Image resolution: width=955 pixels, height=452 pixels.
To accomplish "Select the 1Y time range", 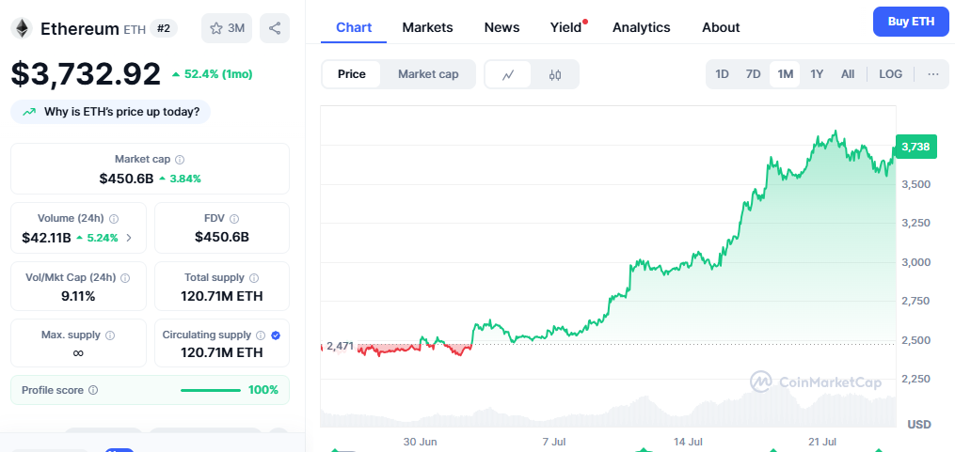I will coord(817,74).
